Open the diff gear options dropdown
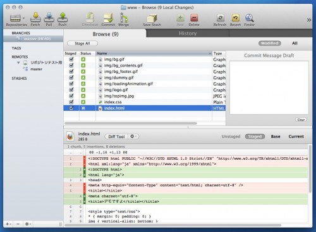Screen dimensions: 316x232 click(133, 136)
